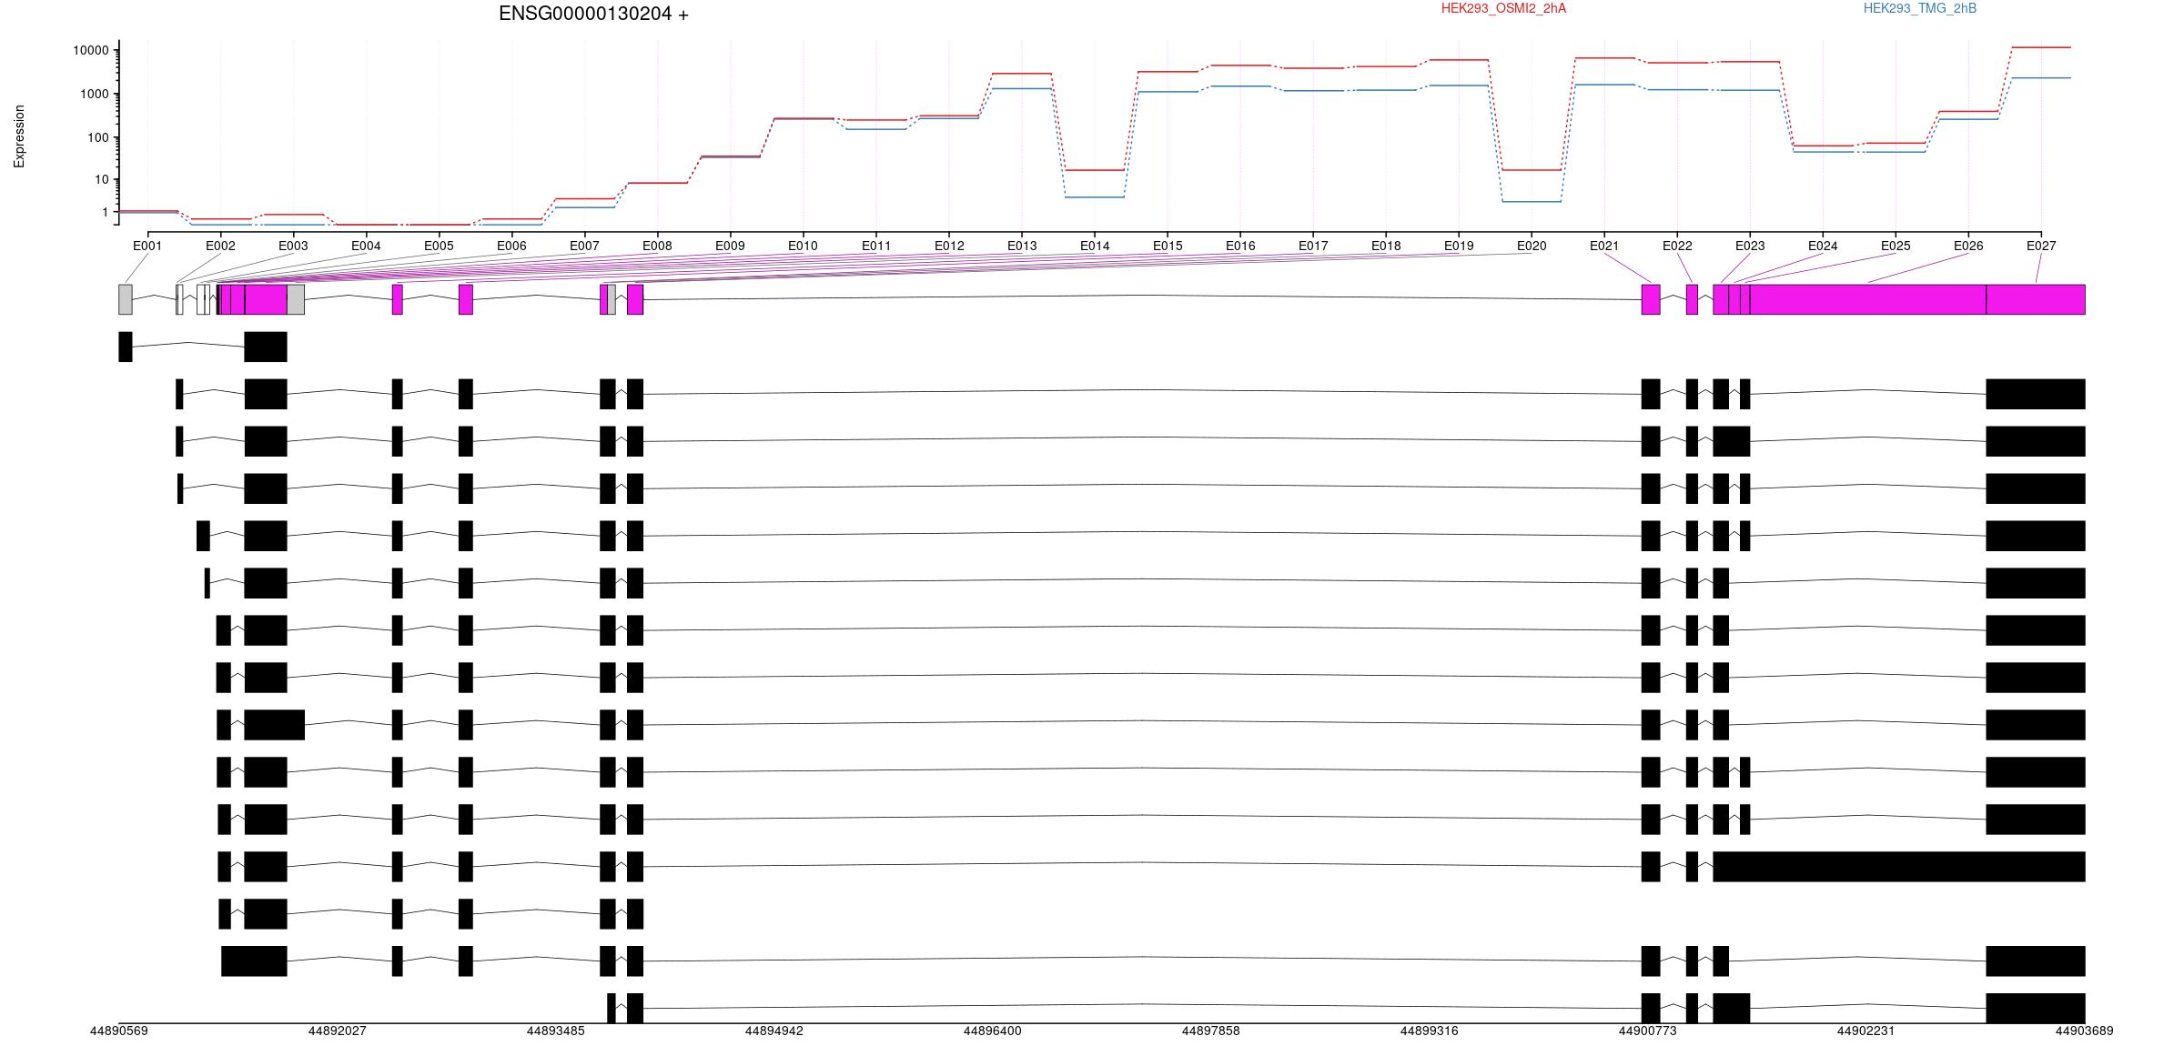Click genomic coordinate 44892027

coord(338,1031)
